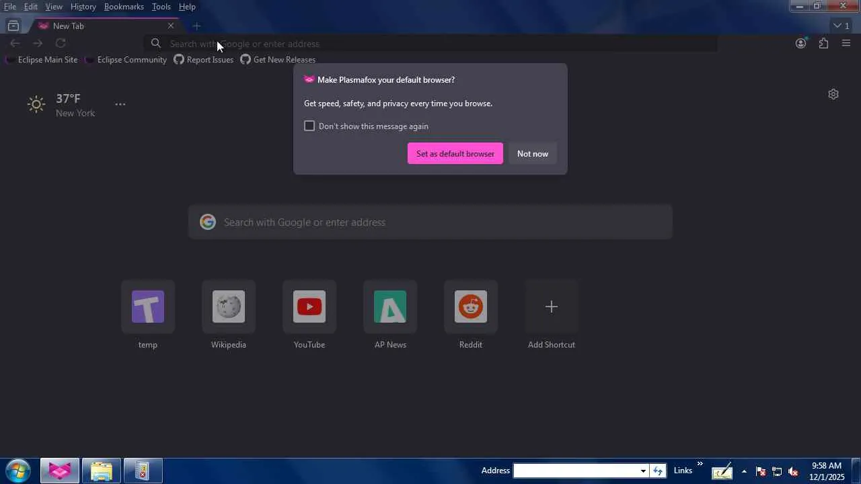
Task: Focus the Google search box on page
Action: point(430,223)
